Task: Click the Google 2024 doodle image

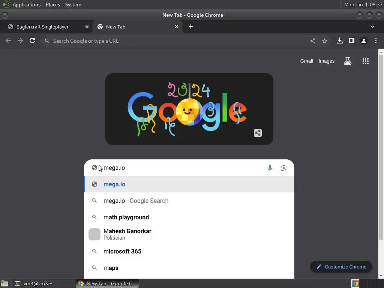Action: point(189,109)
